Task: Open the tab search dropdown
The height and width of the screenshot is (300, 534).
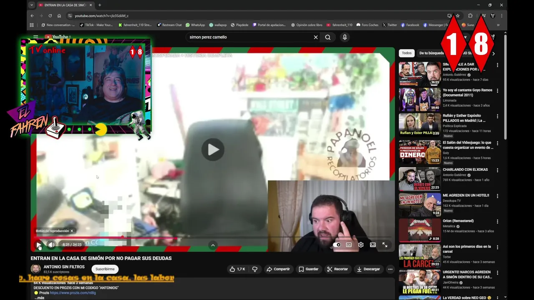Action: click(32, 5)
